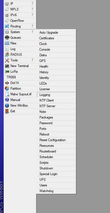
Task: Open Reset Configuration entry
Action: tap(56, 140)
